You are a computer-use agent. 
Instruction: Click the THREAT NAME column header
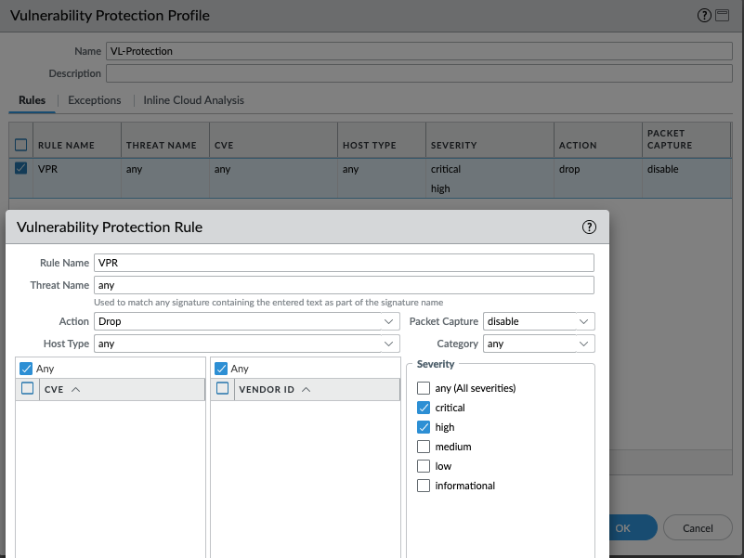point(165,140)
